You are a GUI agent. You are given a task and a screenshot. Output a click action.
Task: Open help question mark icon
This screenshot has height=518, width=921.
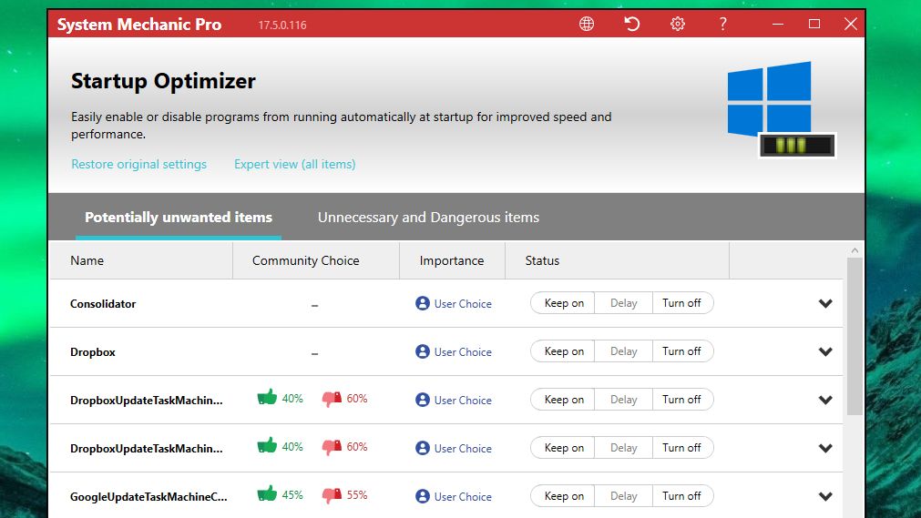tap(722, 24)
